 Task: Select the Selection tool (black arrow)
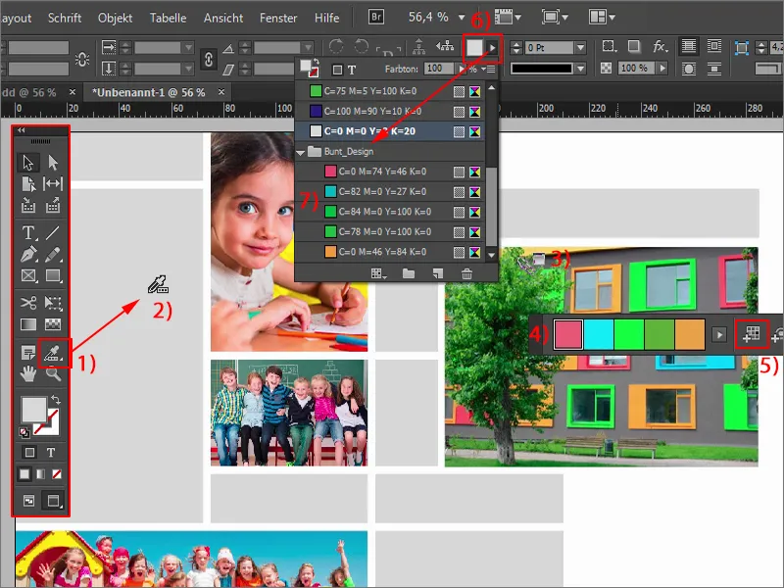(x=28, y=163)
